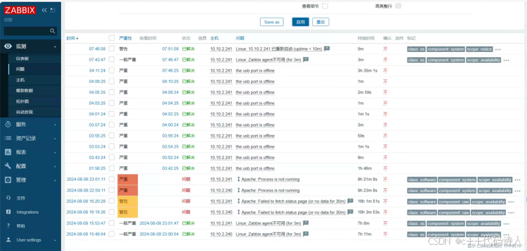Viewport: 527px width, 251px height.
Task: Open comment icon on the 2024-08-08 16:20:28 Apache row
Action: pos(350,201)
